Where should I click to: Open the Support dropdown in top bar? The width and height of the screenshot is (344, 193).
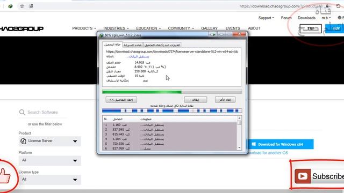[x=266, y=18]
